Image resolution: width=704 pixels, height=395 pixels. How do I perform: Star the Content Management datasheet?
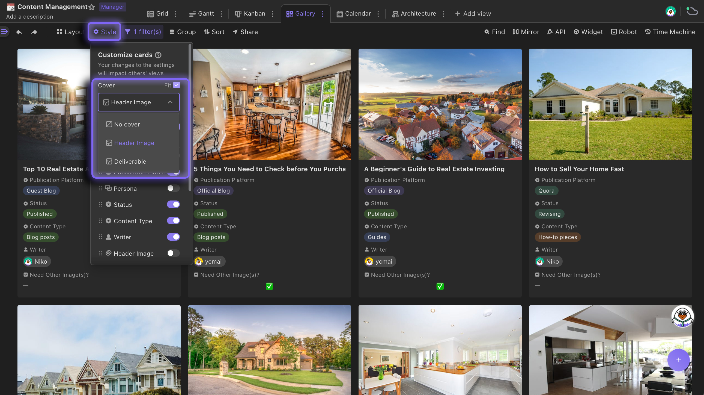coord(92,7)
